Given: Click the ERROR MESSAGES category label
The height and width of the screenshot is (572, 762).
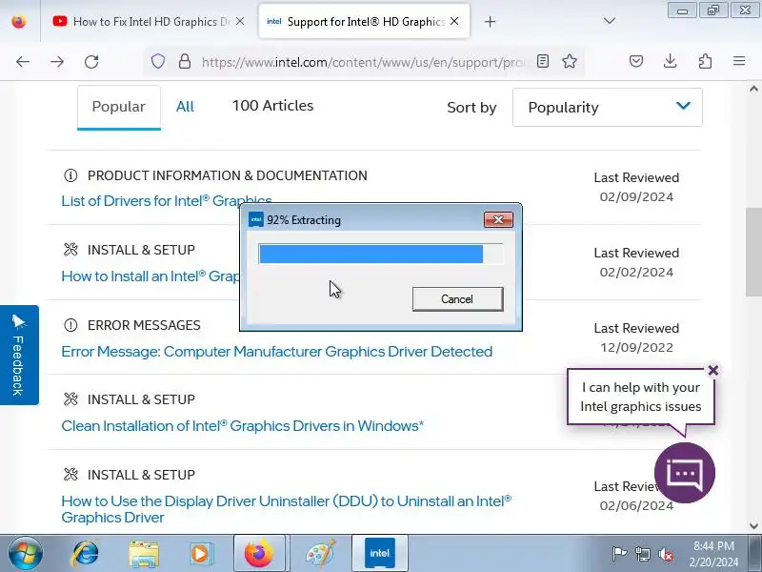Looking at the screenshot, I should pos(144,325).
